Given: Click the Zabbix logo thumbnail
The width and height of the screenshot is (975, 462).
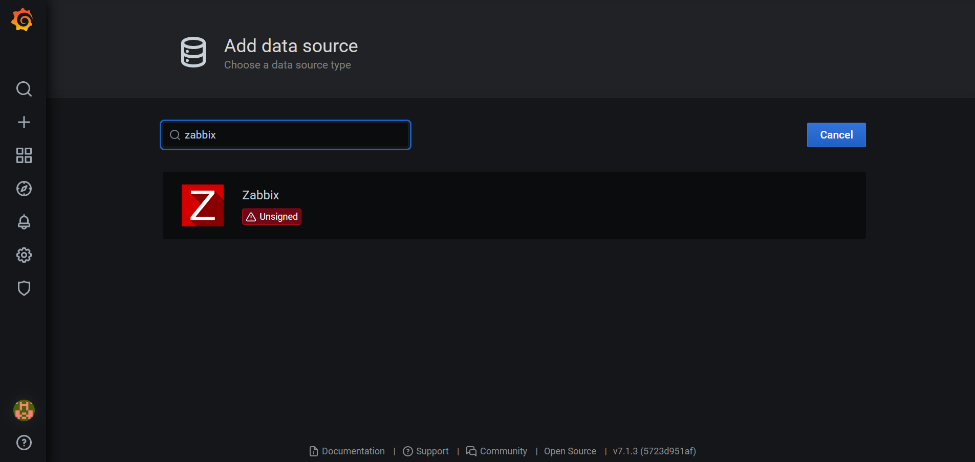Looking at the screenshot, I should click(x=202, y=205).
